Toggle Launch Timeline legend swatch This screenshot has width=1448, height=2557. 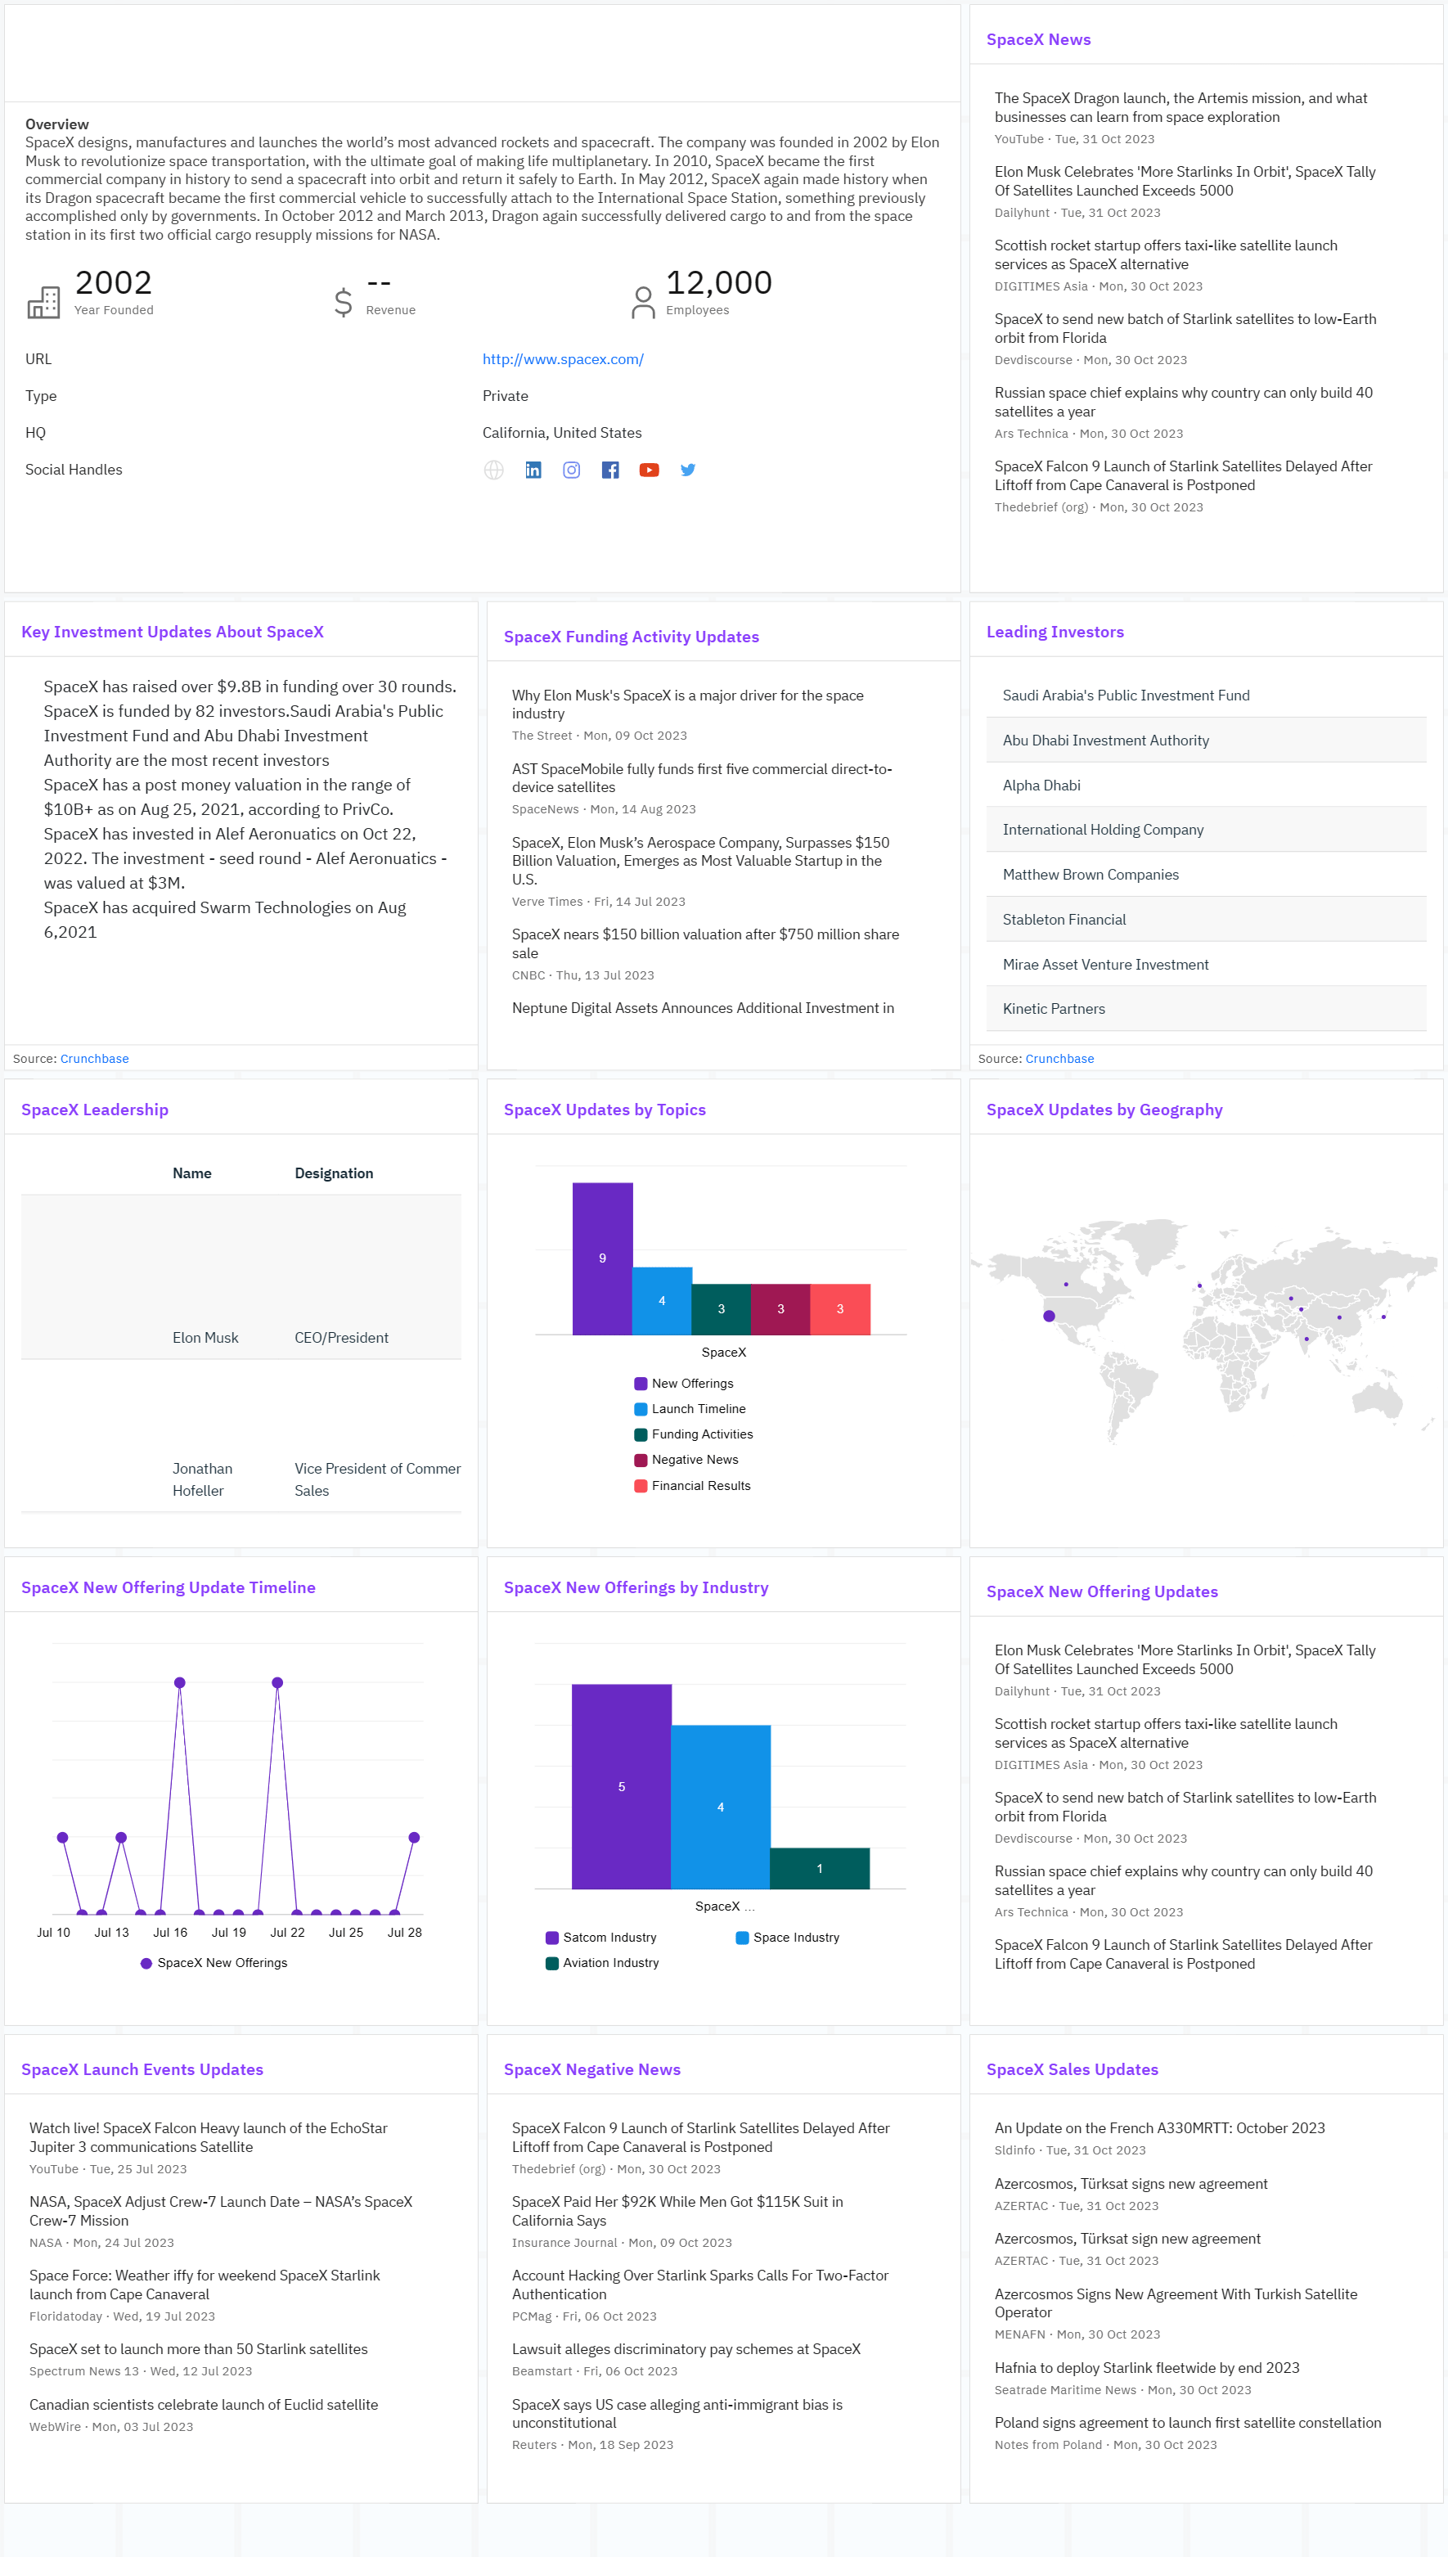[x=641, y=1409]
